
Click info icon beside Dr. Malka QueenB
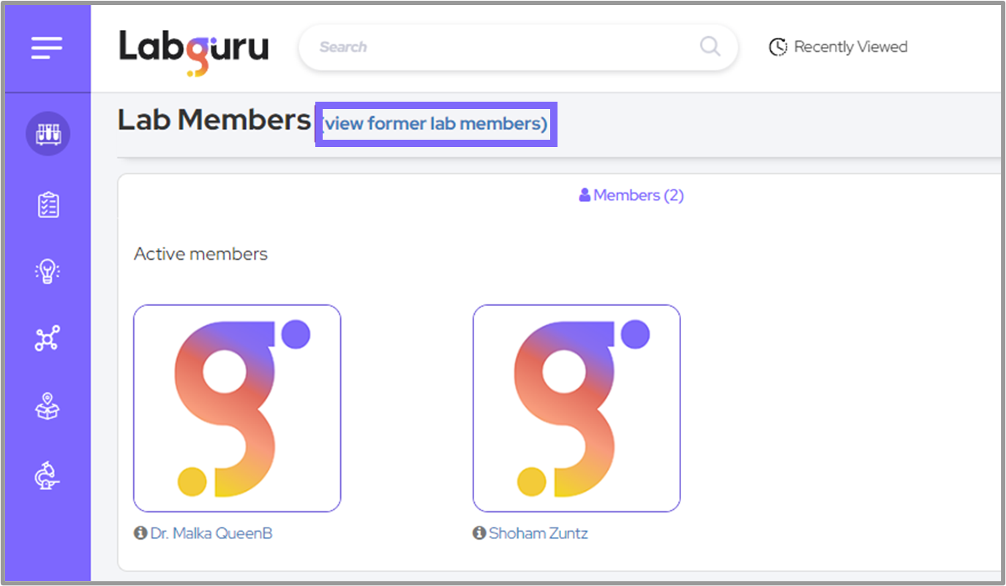(140, 533)
